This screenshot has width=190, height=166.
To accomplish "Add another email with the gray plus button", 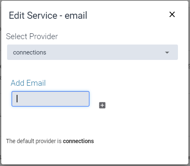I will [102, 105].
